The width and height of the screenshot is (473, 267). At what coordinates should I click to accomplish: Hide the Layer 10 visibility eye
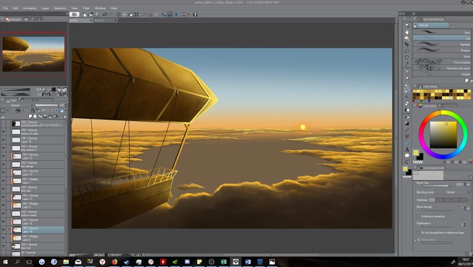point(3,229)
